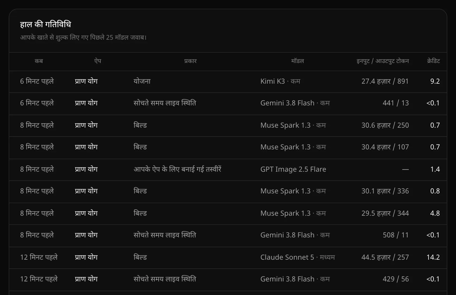Screen dimensions: 456x295
Task: Click the '30.1 हज़ार / 336' token value
Action: (x=385, y=191)
